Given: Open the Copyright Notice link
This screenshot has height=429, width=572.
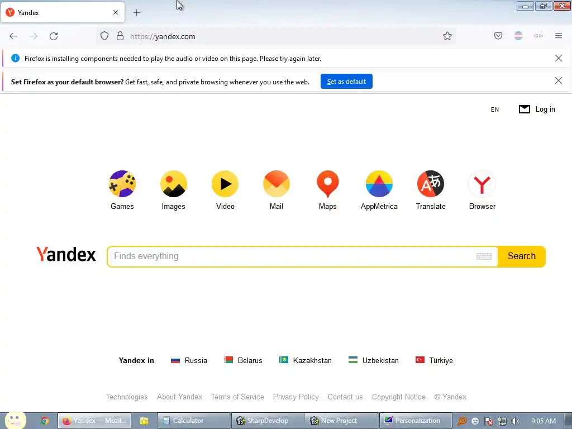Looking at the screenshot, I should pyautogui.click(x=399, y=397).
